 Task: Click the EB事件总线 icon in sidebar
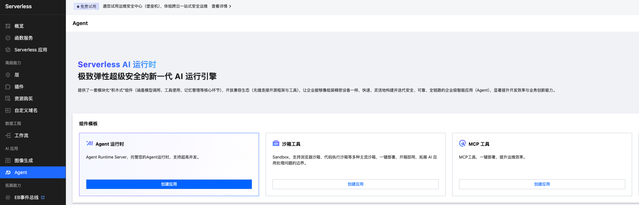(x=8, y=197)
